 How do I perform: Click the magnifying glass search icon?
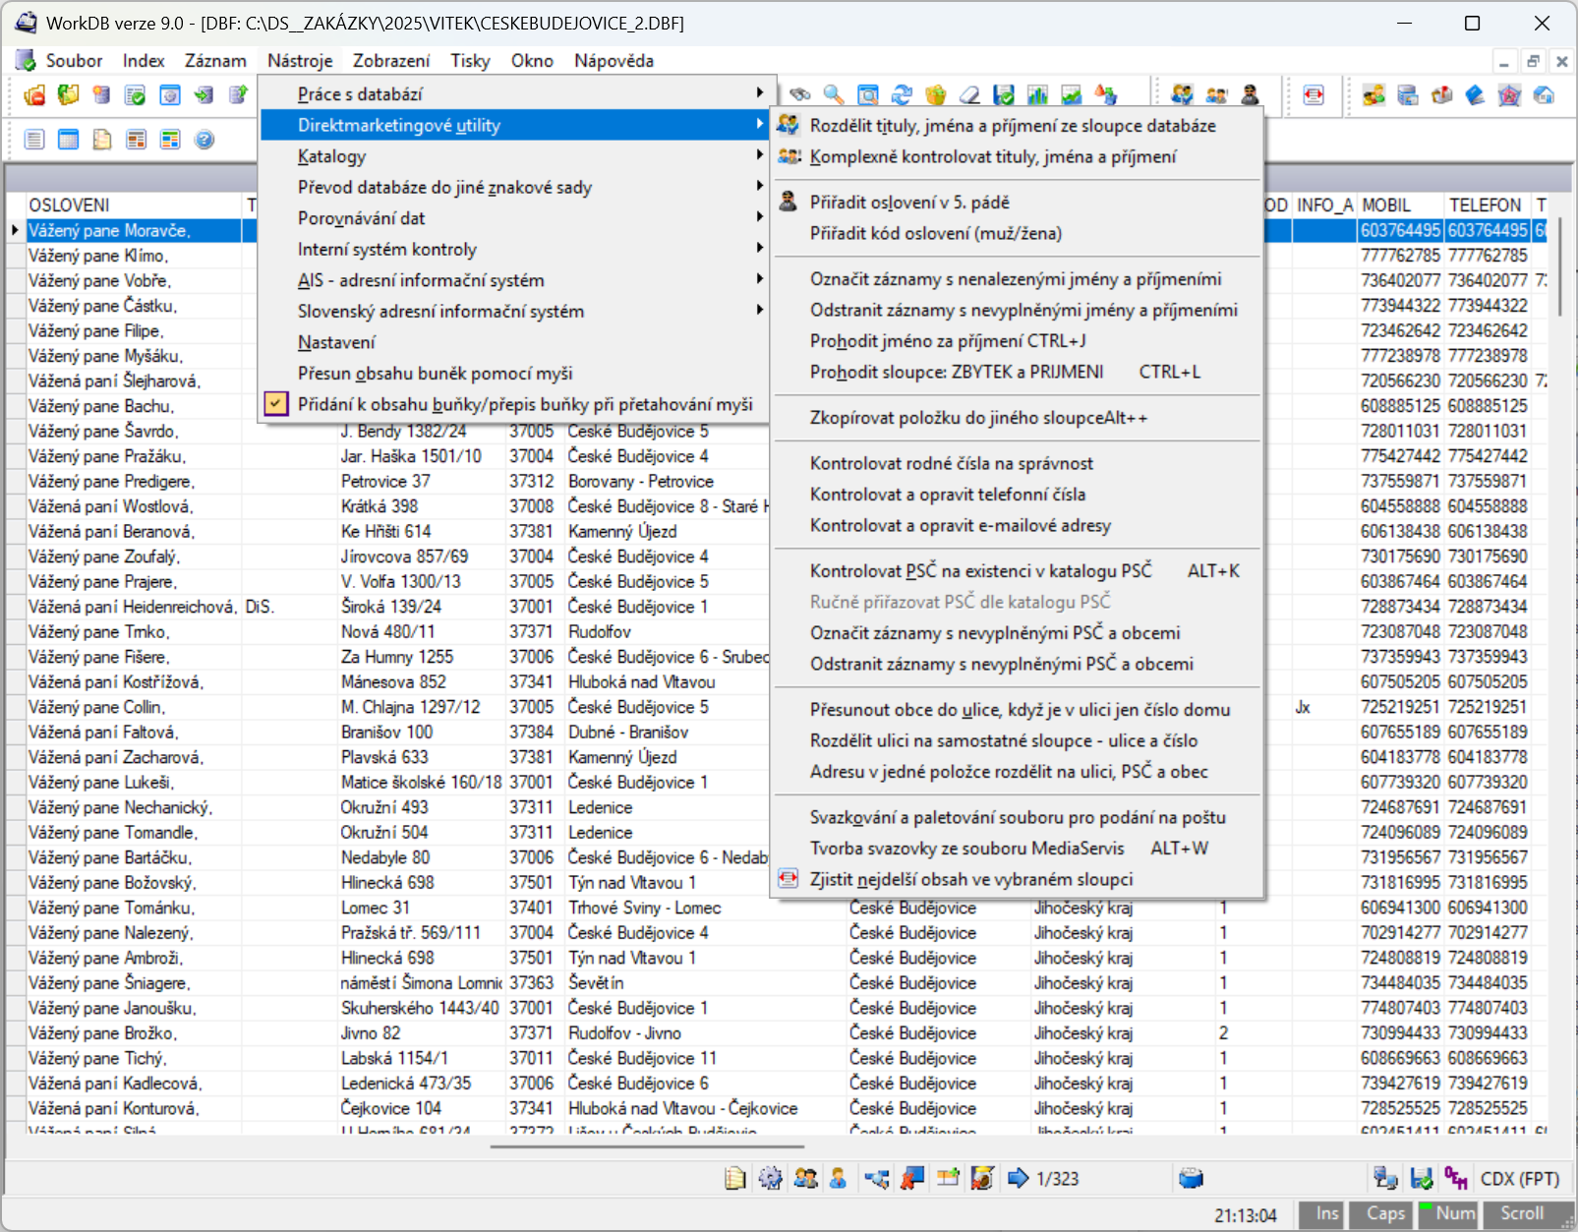pyautogui.click(x=834, y=94)
